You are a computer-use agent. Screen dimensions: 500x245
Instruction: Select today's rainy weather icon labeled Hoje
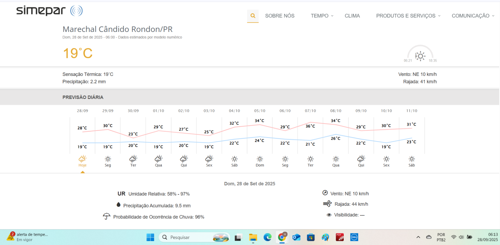(x=82, y=159)
